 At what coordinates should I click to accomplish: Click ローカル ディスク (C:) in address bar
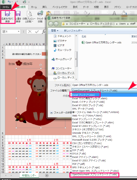pyautogui.click(x=102, y=24)
